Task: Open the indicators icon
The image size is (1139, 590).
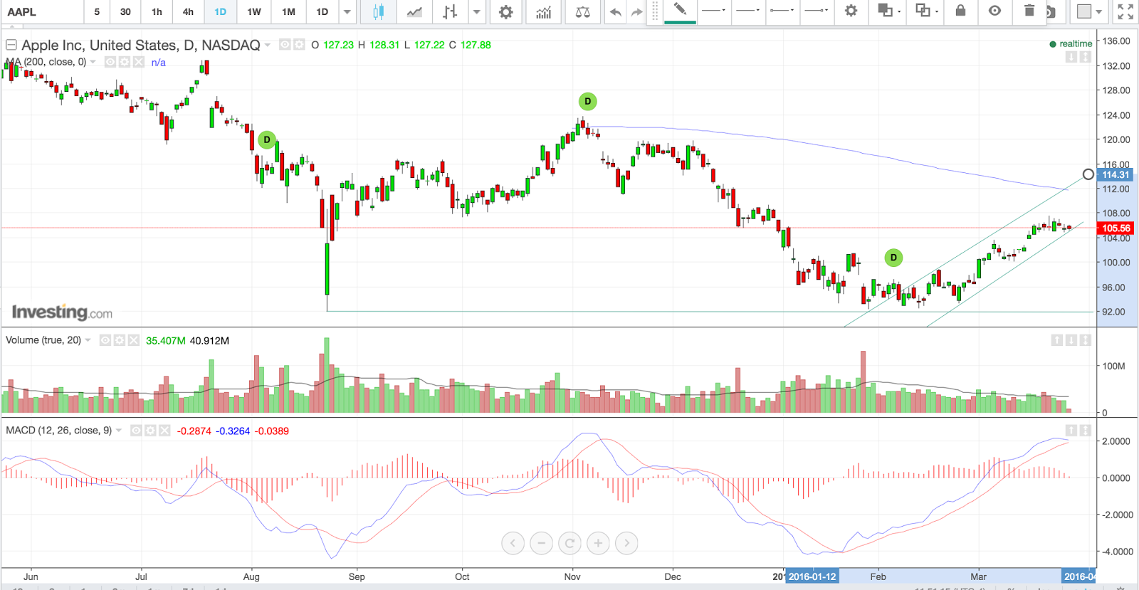Action: (x=543, y=11)
